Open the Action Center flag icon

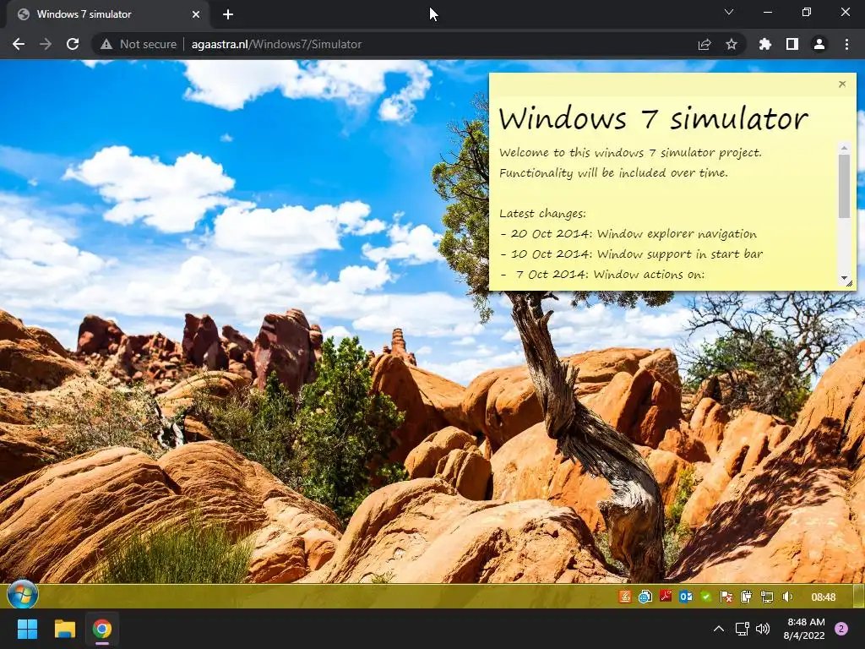[726, 597]
